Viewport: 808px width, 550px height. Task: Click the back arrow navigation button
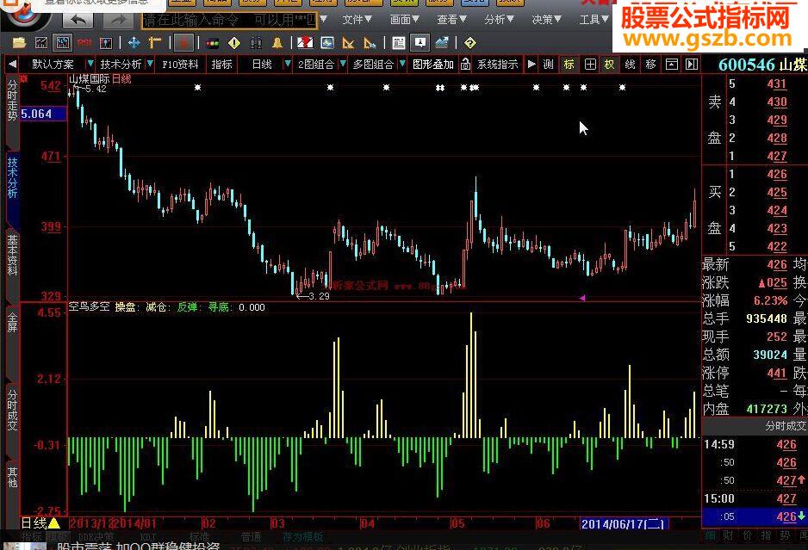78,19
